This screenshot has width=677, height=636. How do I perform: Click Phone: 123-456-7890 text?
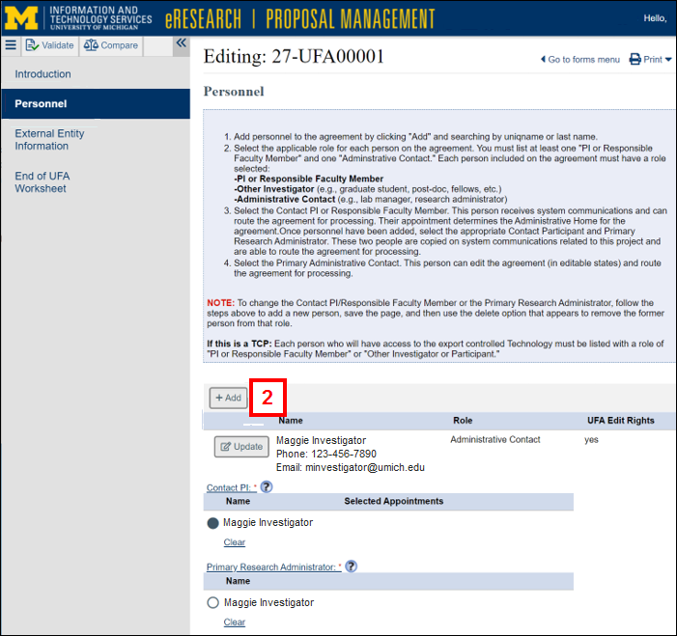click(326, 454)
